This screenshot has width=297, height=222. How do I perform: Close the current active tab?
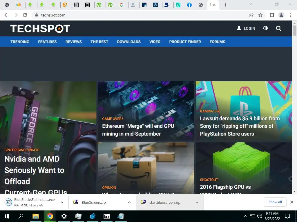coord(214,5)
